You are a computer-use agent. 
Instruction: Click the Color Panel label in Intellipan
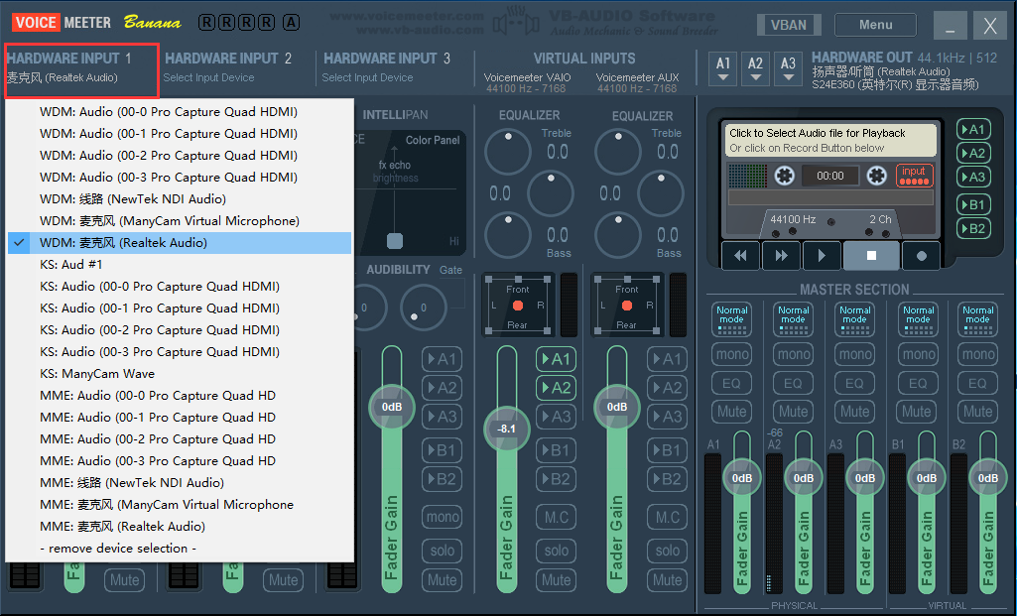pos(433,140)
